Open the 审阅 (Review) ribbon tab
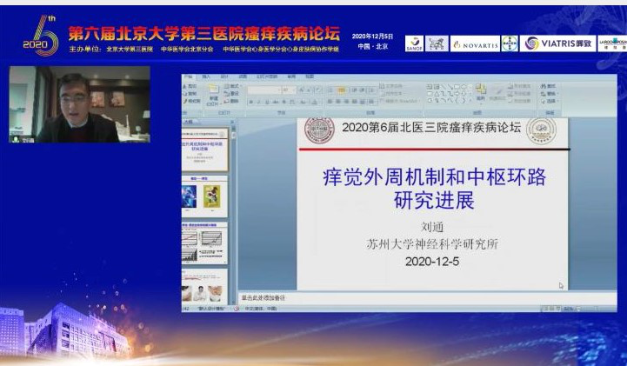627x366 pixels. tap(291, 77)
